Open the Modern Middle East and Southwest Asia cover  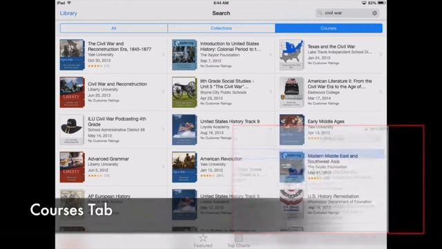291,167
